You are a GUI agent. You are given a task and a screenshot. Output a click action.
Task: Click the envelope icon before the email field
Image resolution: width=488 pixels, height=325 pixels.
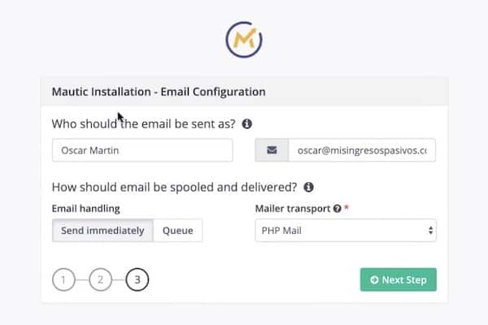[x=272, y=150]
